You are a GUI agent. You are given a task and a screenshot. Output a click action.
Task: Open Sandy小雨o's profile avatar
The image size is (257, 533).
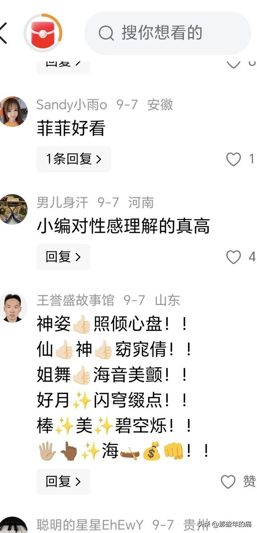(x=13, y=111)
